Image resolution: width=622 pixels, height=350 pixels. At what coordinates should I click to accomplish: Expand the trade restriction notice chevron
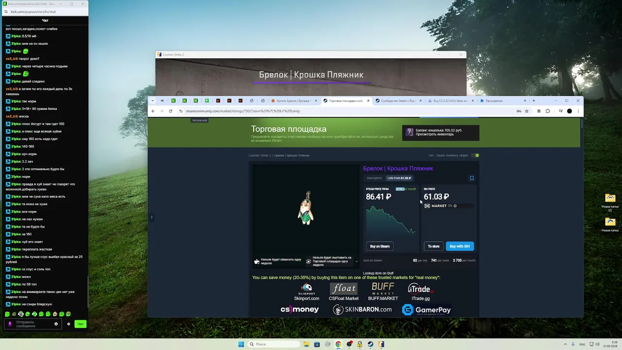(x=356, y=262)
